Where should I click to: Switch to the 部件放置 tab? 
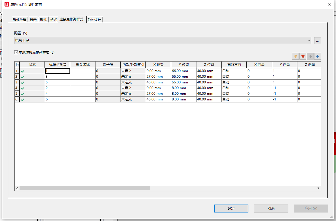click(20, 20)
